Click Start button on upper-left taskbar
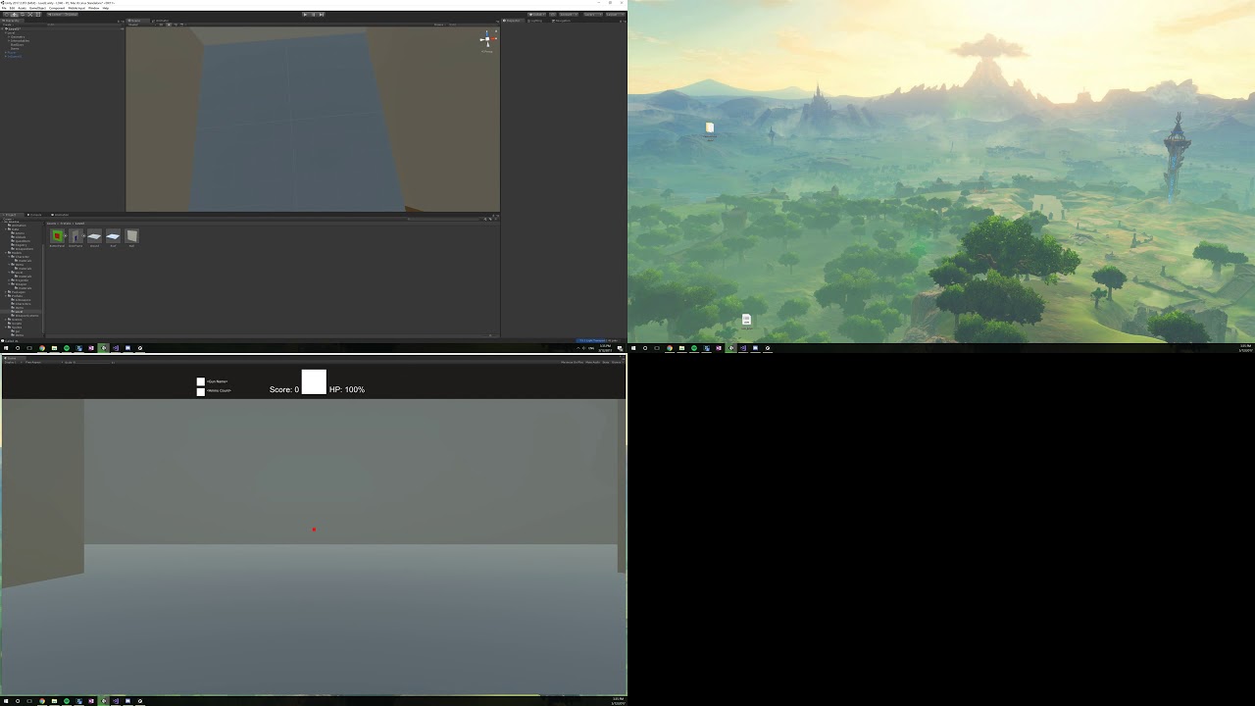The image size is (1255, 706). tap(6, 348)
